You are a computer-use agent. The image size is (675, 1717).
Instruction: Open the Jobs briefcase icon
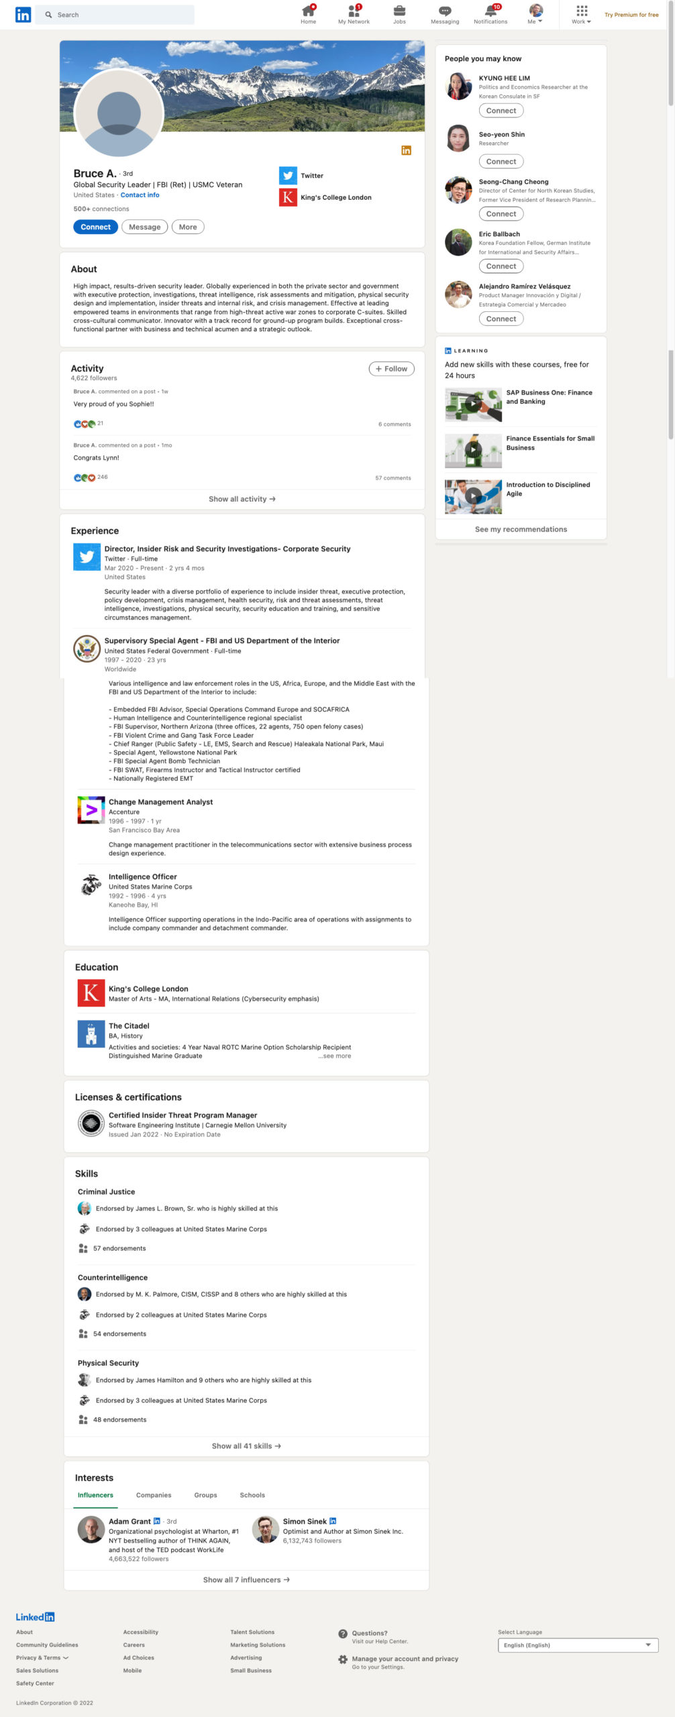click(x=399, y=11)
